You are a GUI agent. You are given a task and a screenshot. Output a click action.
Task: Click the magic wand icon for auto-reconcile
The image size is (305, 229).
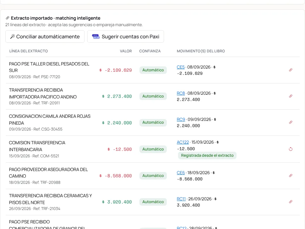[13, 36]
